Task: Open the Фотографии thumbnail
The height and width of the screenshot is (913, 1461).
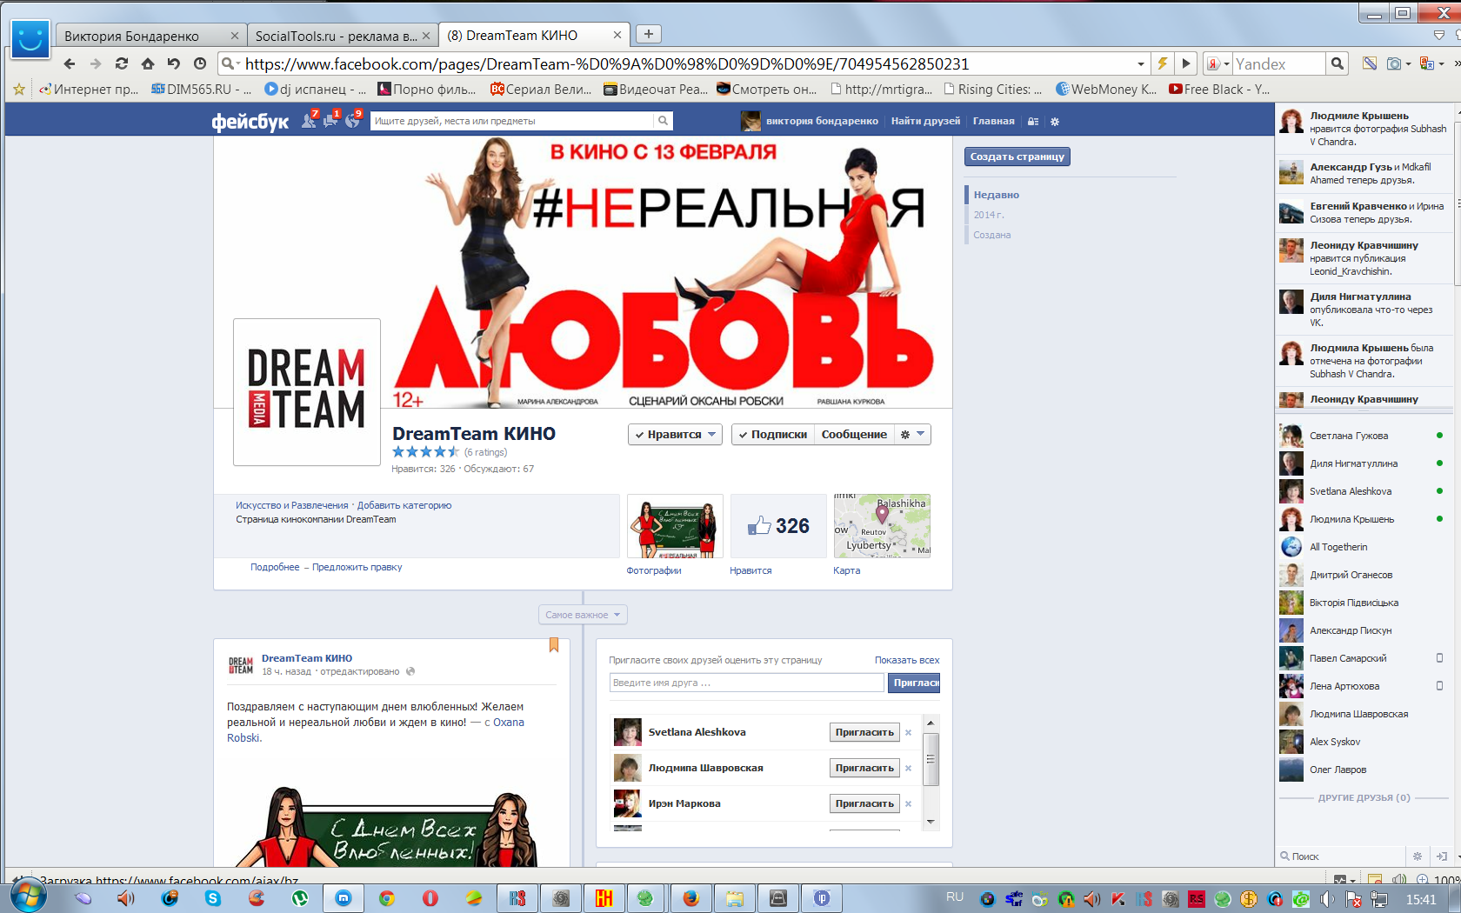Action: [x=675, y=526]
